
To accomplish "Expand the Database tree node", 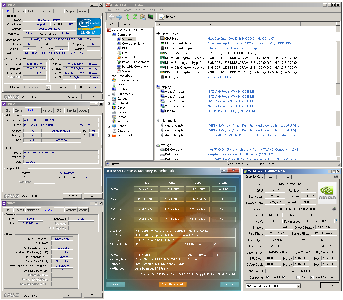I will [x=109, y=131].
